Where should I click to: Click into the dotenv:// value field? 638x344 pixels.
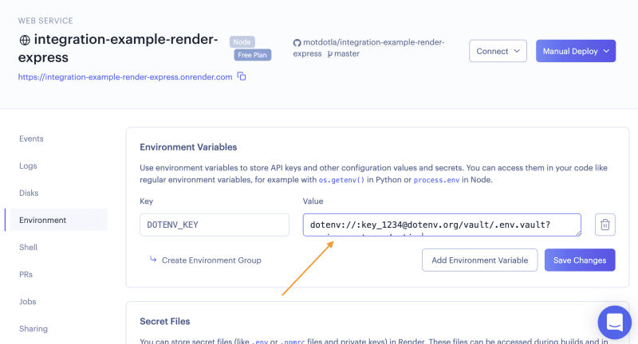pyautogui.click(x=442, y=225)
